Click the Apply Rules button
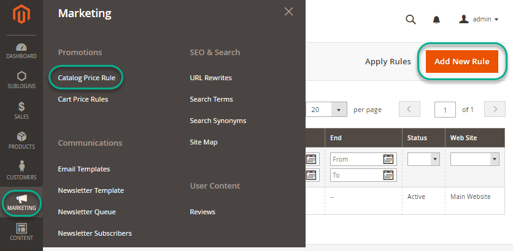Screen dimensions: 513x251 (388, 61)
